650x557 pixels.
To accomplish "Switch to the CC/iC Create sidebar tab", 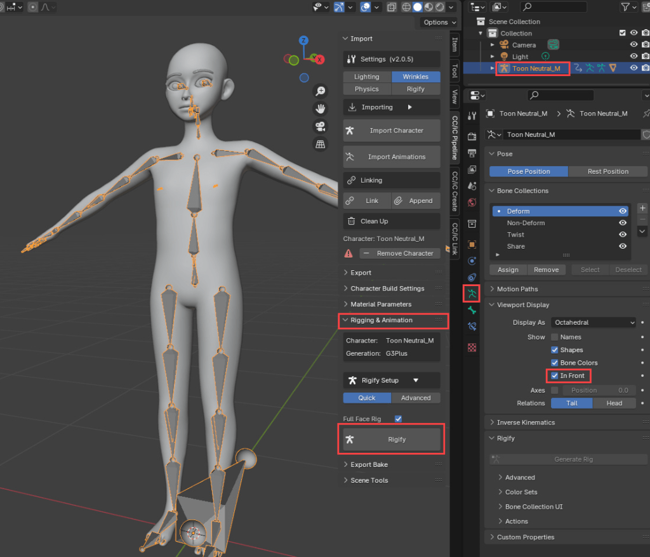I will 454,191.
